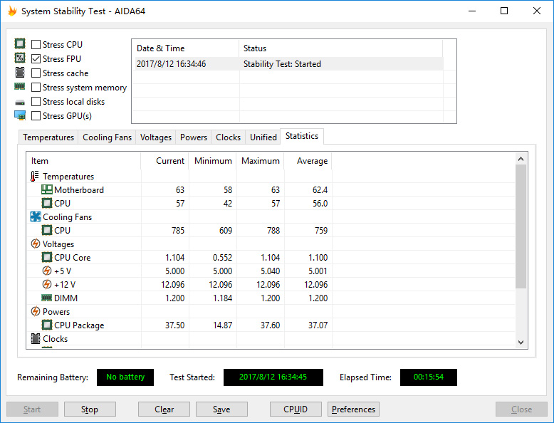Image resolution: width=554 pixels, height=423 pixels.
Task: Click the thermometer icon in Temperatures group
Action: click(x=35, y=177)
